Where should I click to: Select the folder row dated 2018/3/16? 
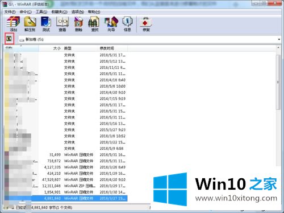click(x=66, y=124)
